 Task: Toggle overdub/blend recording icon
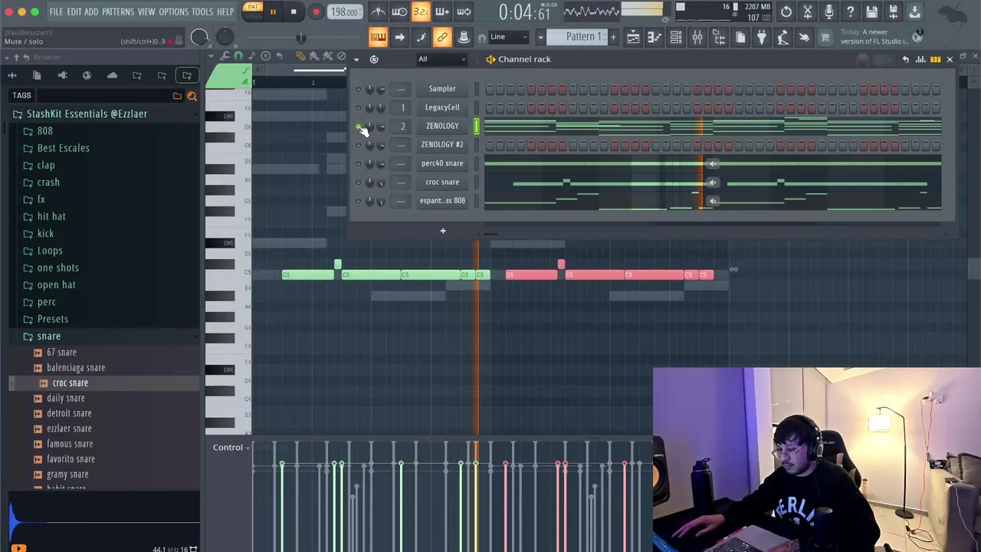click(442, 11)
